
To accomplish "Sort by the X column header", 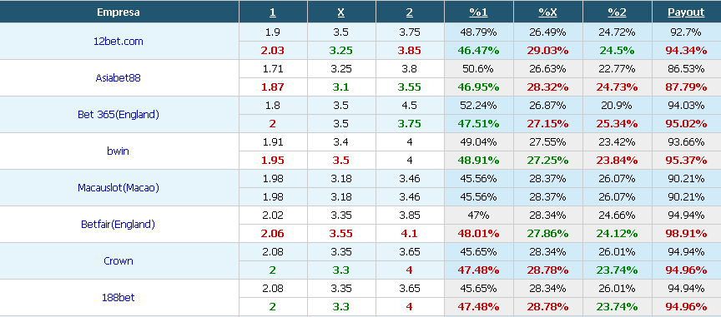I will (340, 12).
